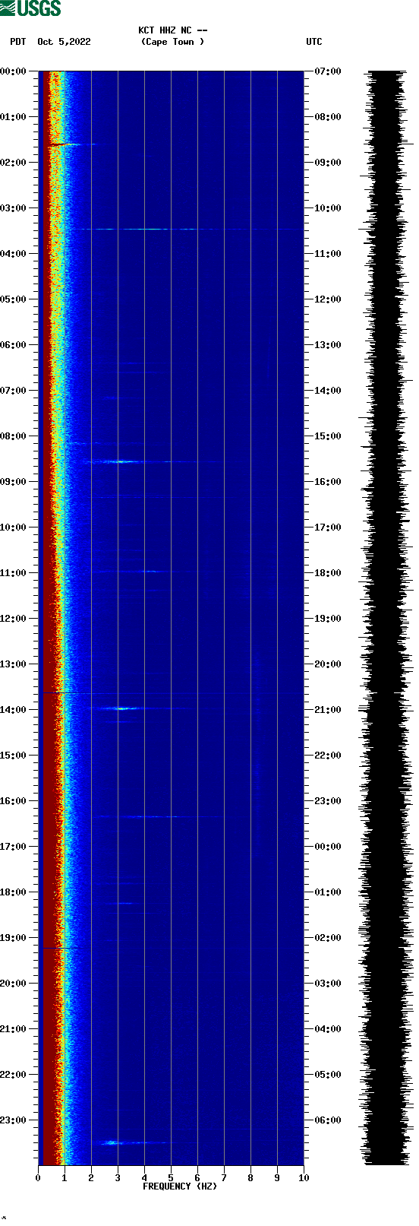This screenshot has width=419, height=1226.
Task: Click the PDT time label '03:00'
Action: (14, 208)
